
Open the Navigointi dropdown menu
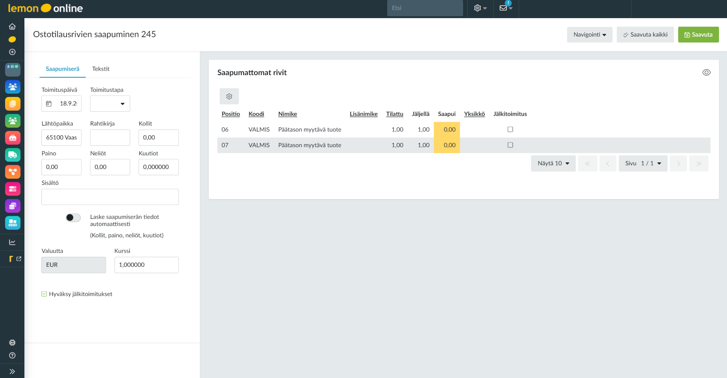[x=589, y=35]
